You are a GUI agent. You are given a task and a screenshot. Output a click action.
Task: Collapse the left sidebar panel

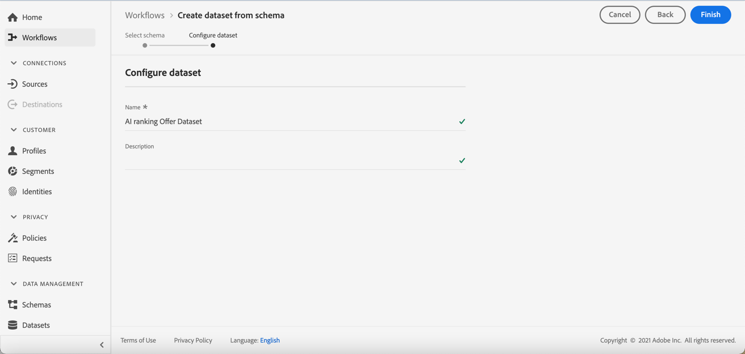pos(102,345)
